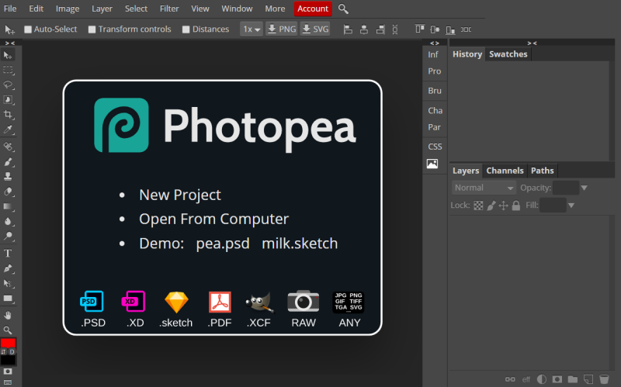Select the Rectangle Select tool
The height and width of the screenshot is (387, 621).
tap(8, 71)
